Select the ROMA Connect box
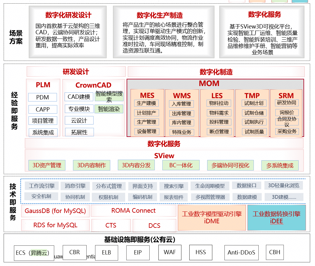315x266 pixels. point(133,211)
